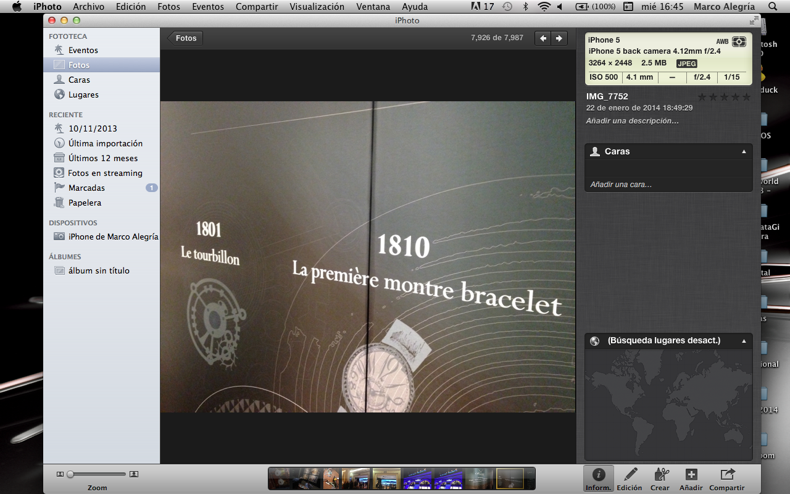Select Caras in the sidebar
The width and height of the screenshot is (790, 494).
[79, 80]
